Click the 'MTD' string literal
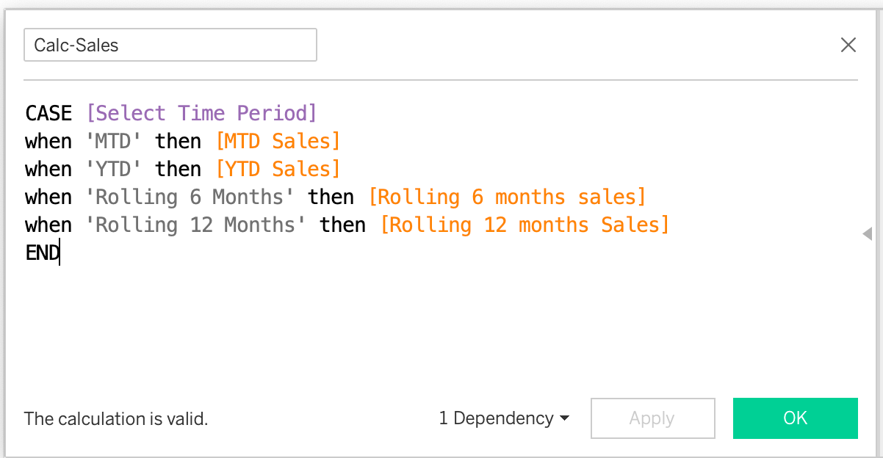This screenshot has height=458, width=883. click(113, 140)
